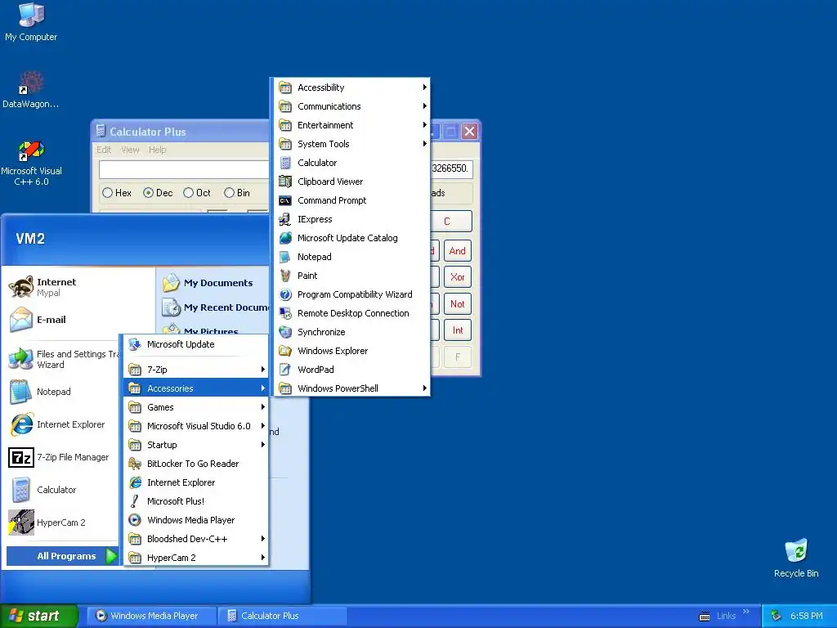Open My Recent Documents in Start menu
837x628 pixels.
(217, 307)
